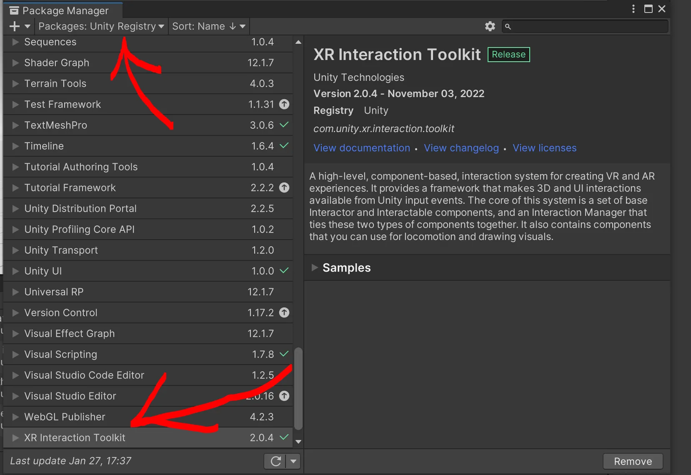Expand the WebGL Publisher package entry
Screen dimensions: 691x475
pyautogui.click(x=15, y=417)
